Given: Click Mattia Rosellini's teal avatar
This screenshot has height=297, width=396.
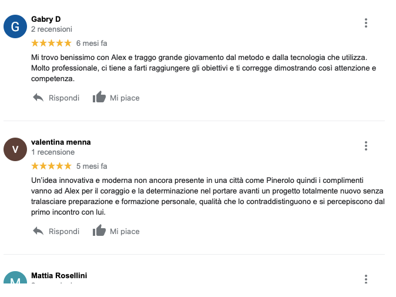Looking at the screenshot, I should point(15,279).
